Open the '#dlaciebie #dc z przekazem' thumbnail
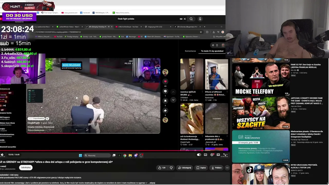Image resolution: width=329 pixels, height=185 pixels. pyautogui.click(x=216, y=119)
